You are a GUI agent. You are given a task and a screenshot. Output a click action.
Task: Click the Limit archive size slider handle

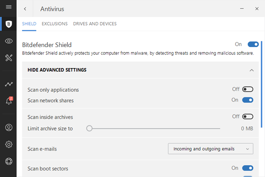(x=89, y=129)
